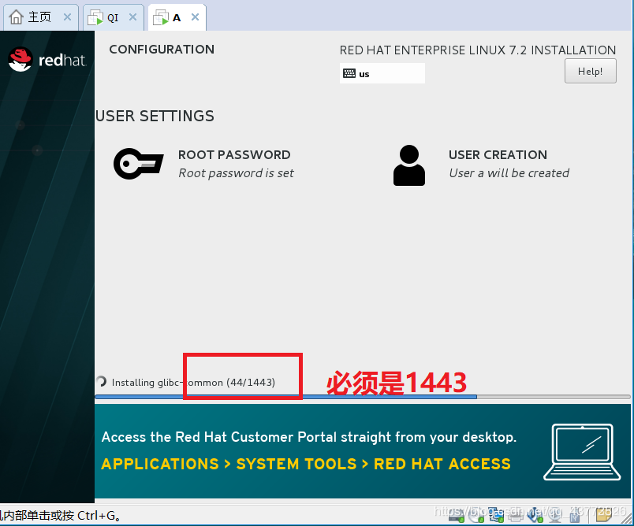Click the keyboard layout icon next to us
The height and width of the screenshot is (526, 634).
click(349, 73)
